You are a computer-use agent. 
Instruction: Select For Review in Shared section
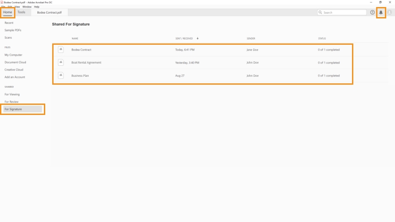click(x=11, y=102)
